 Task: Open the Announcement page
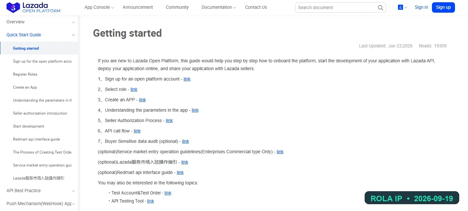(138, 7)
